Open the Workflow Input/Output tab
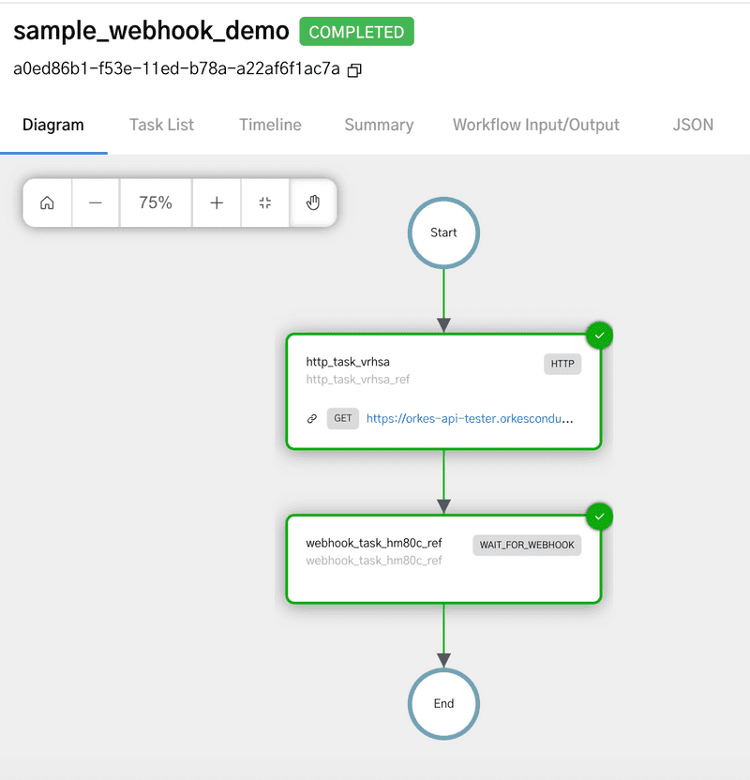The width and height of the screenshot is (750, 780). 535,124
